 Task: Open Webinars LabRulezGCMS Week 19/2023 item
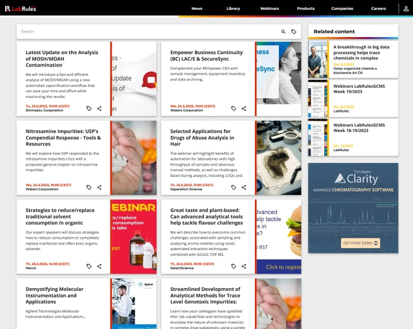[359, 89]
